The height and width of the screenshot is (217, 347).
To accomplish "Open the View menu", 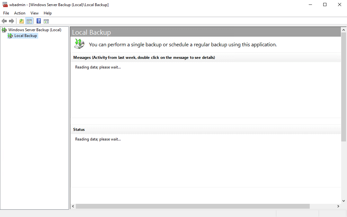I will [x=34, y=13].
